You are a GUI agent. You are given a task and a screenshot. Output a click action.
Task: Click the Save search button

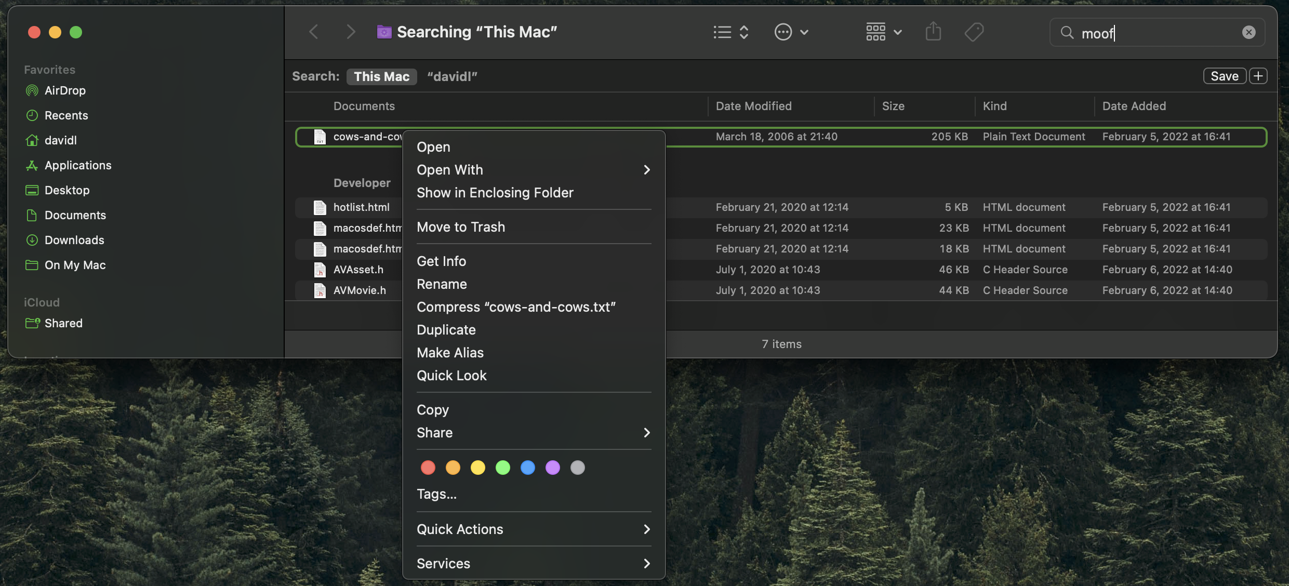click(x=1225, y=76)
